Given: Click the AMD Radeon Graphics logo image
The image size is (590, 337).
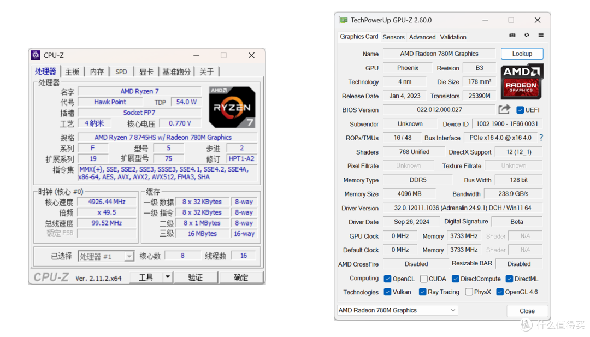Looking at the screenshot, I should click(522, 82).
